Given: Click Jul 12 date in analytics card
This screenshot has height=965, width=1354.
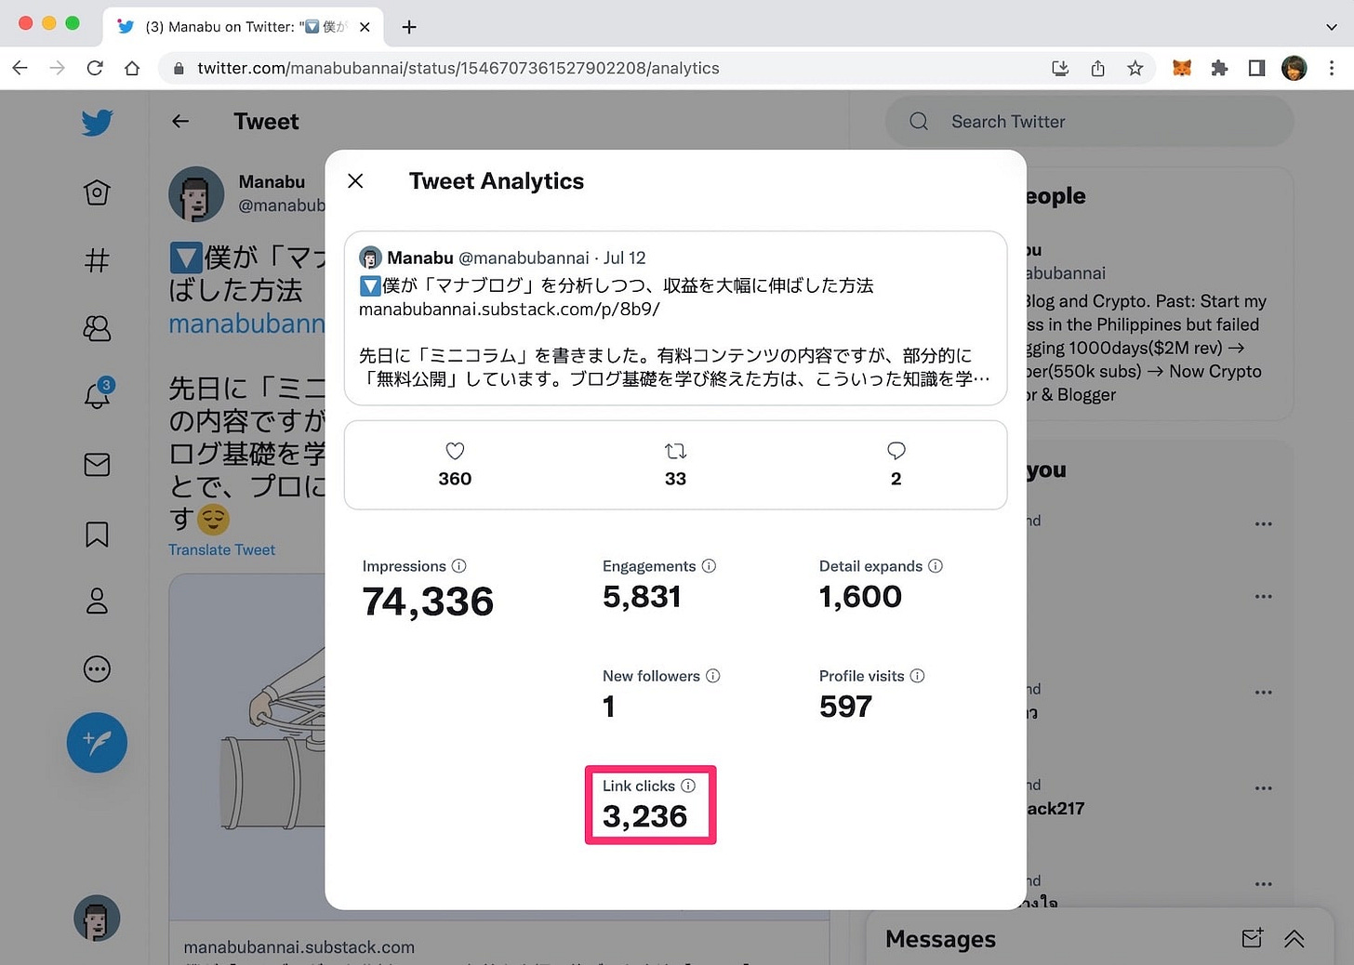Looking at the screenshot, I should coord(625,258).
